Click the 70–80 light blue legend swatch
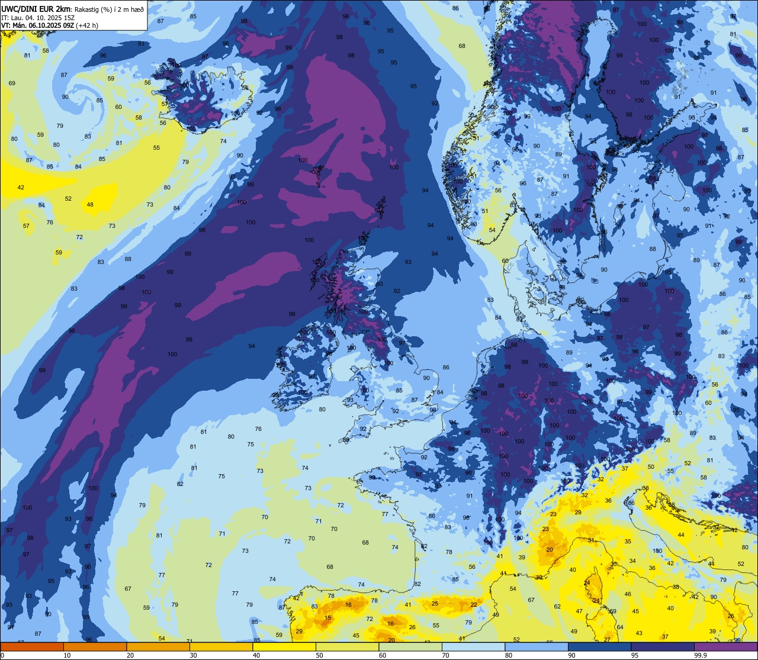758x660 pixels. [473, 647]
